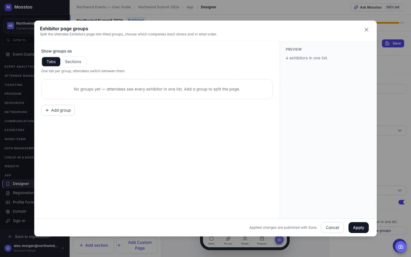Viewport: 411px width, 257px height.
Task: Click the Registration form icon in sidebar
Action: coord(8,193)
